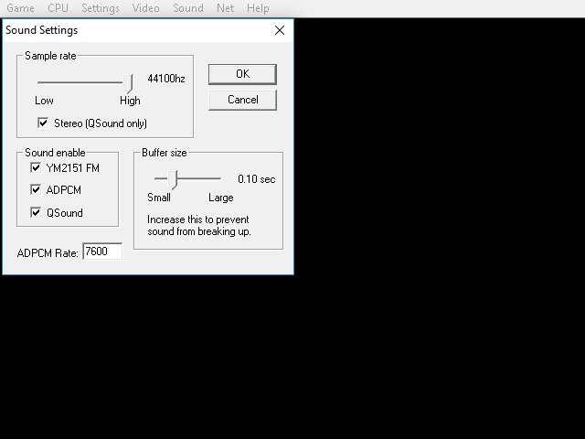Click the Low label under Sample rate
Image resolution: width=585 pixels, height=439 pixels.
44,101
